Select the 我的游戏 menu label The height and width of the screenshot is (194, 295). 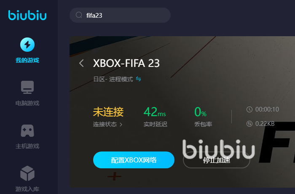[27, 60]
